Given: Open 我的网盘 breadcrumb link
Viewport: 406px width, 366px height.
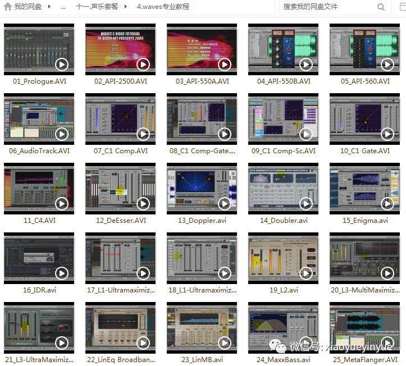Looking at the screenshot, I should (x=28, y=7).
